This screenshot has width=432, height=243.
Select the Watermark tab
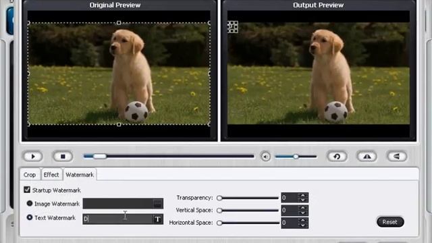coord(80,175)
